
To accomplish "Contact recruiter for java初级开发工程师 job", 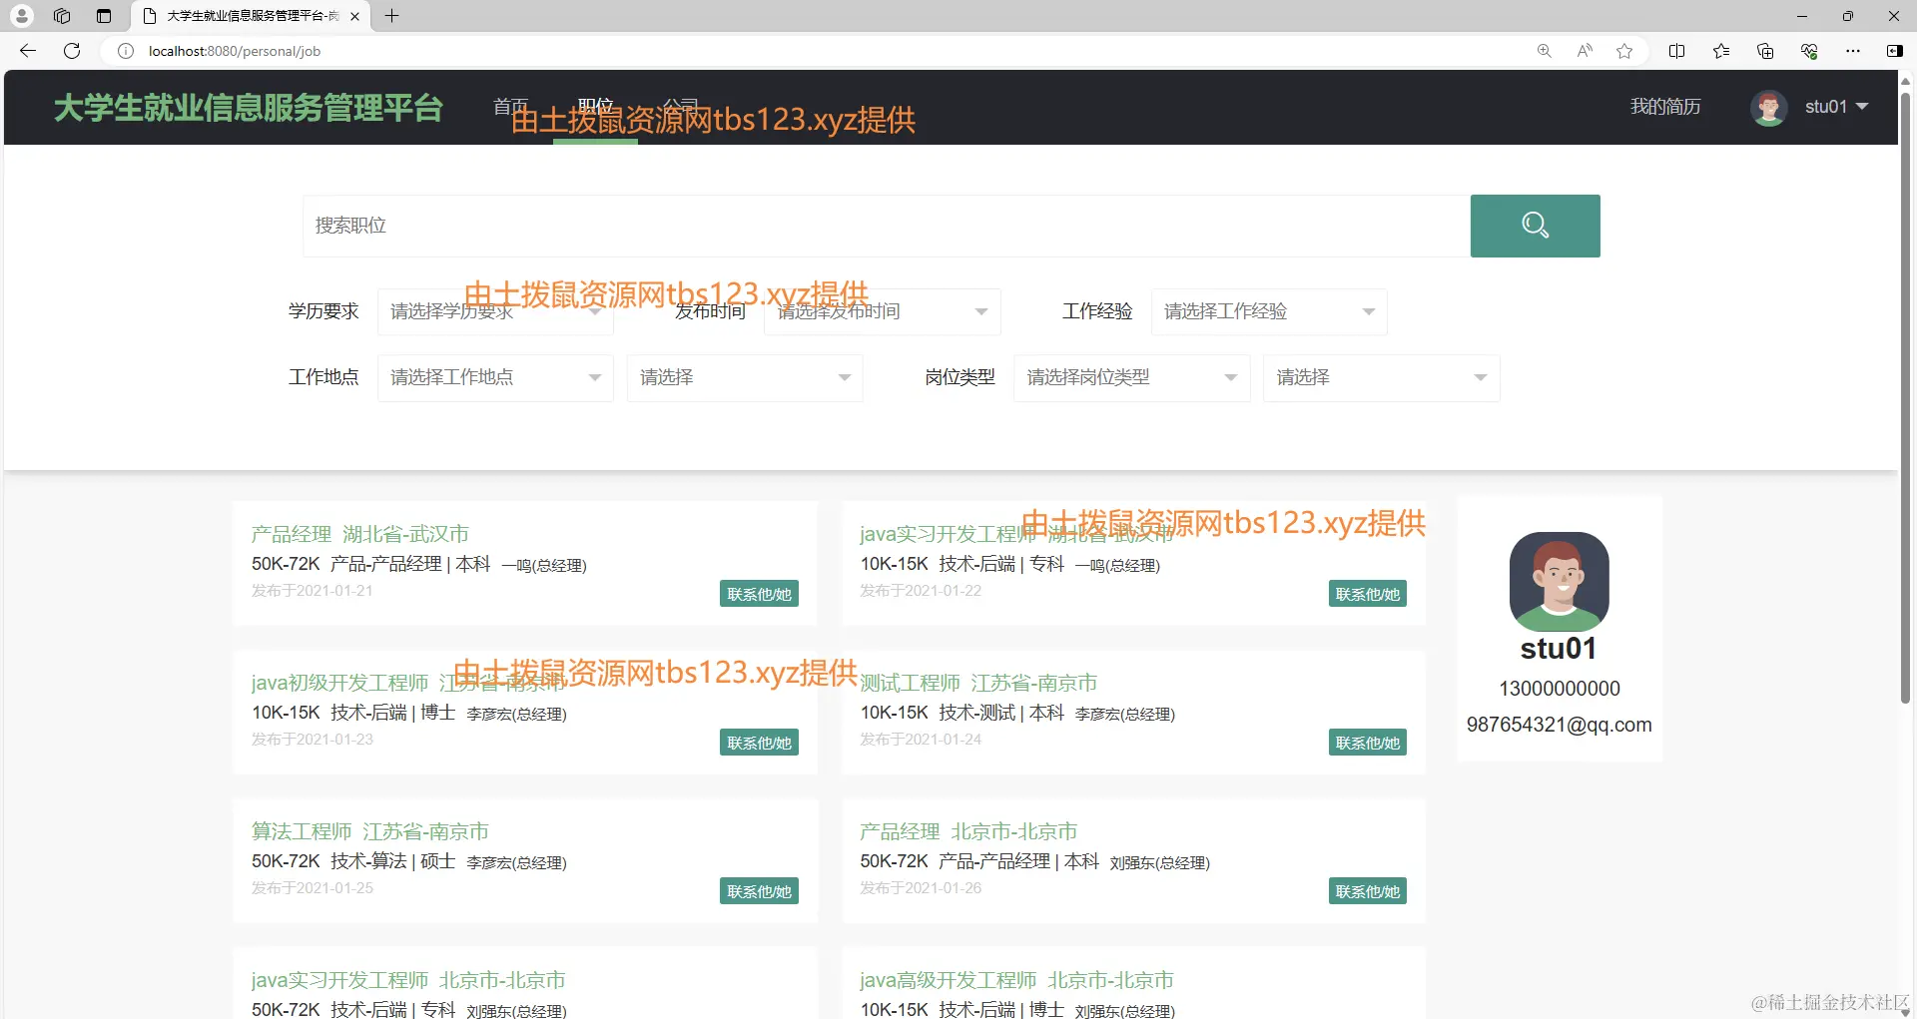I will [x=759, y=743].
